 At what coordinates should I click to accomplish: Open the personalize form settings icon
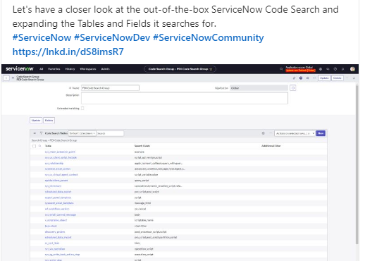point(307,78)
